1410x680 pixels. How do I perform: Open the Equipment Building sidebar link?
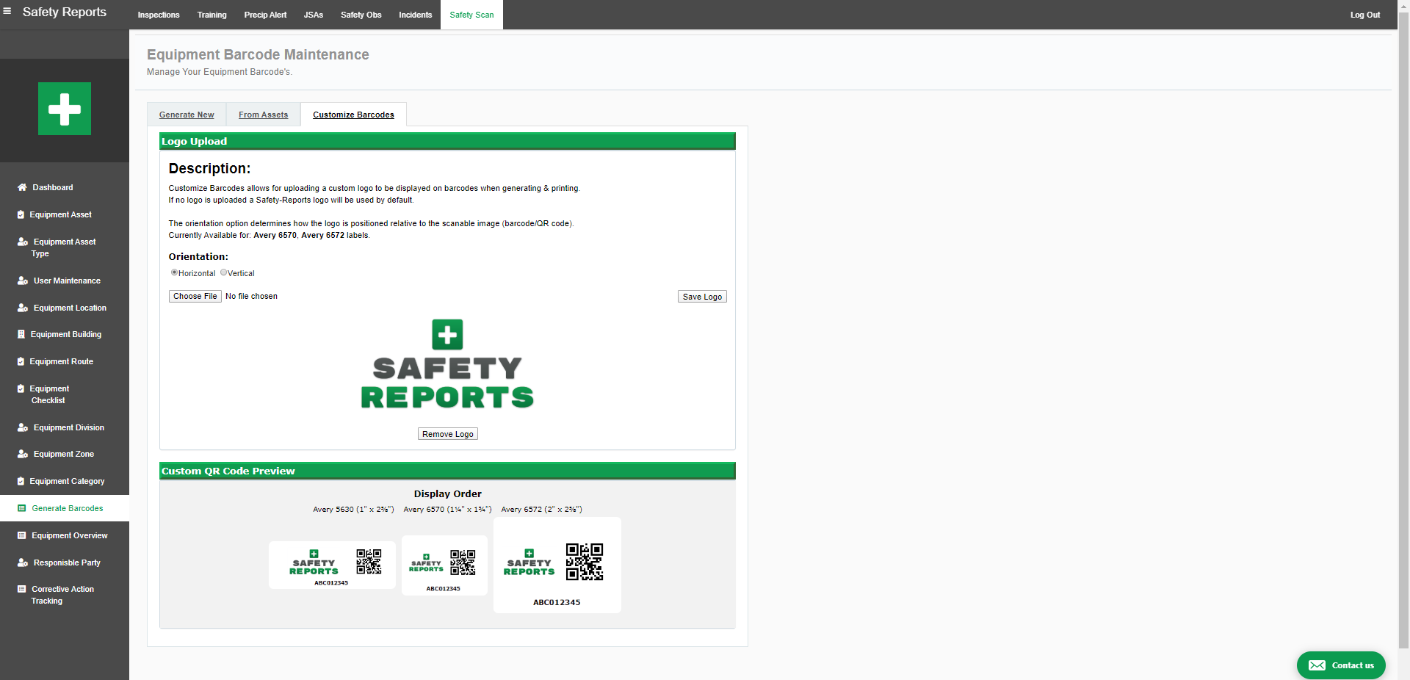coord(66,334)
